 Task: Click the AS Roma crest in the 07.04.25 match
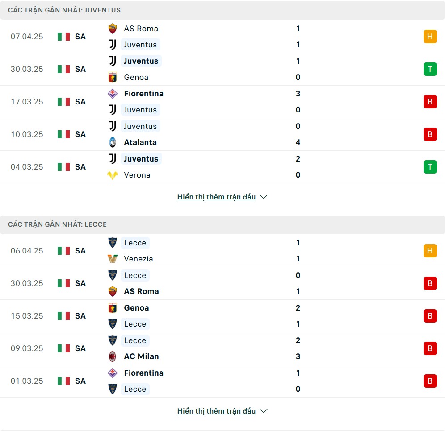pos(113,29)
